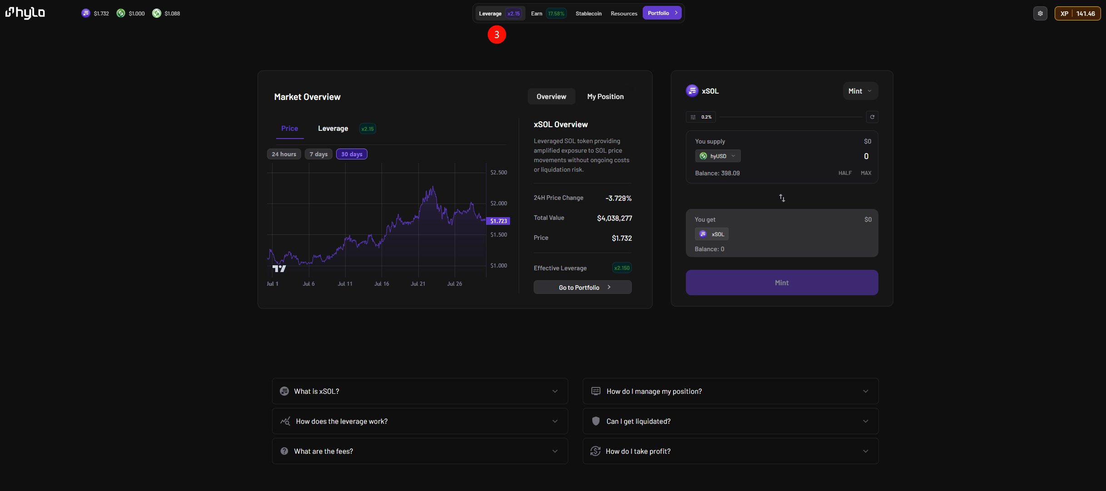
Task: Click the TradingView logo on chart
Action: 279,268
